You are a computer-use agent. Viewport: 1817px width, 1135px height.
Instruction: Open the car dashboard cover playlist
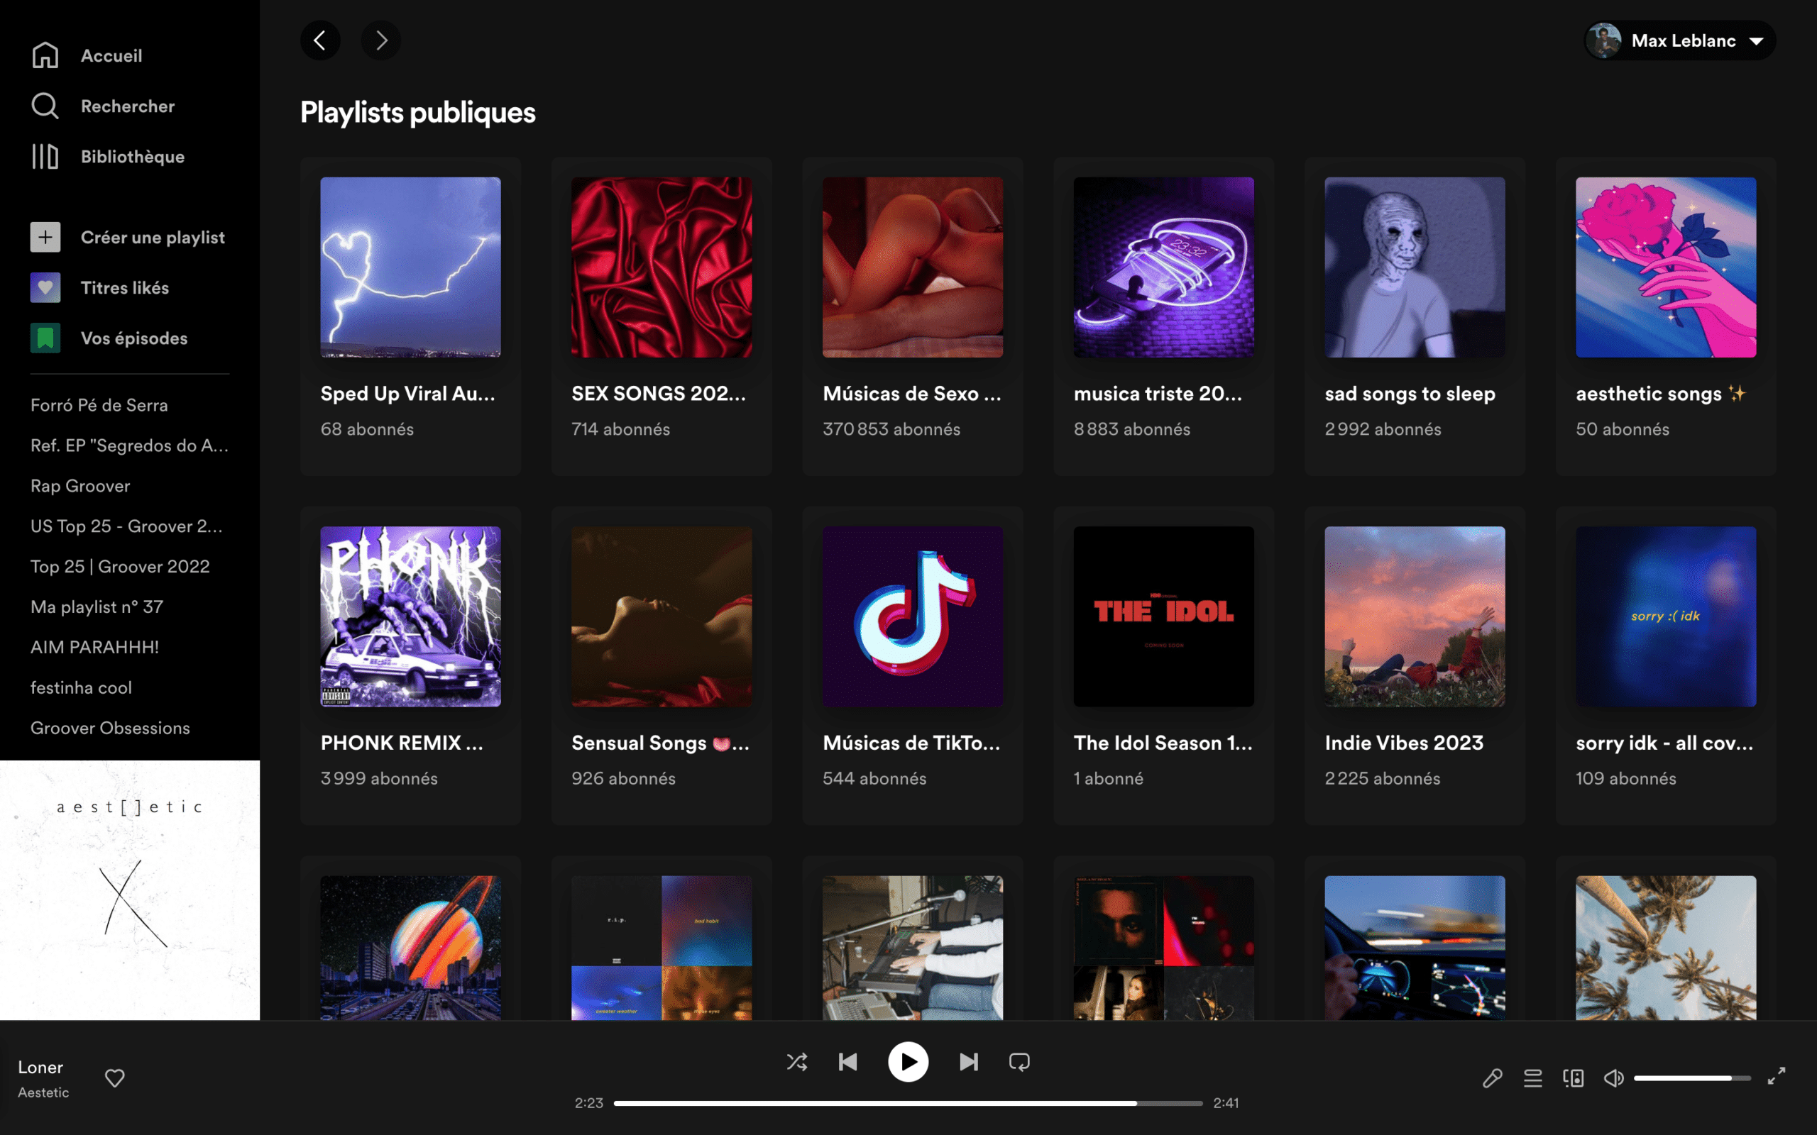[x=1415, y=947]
